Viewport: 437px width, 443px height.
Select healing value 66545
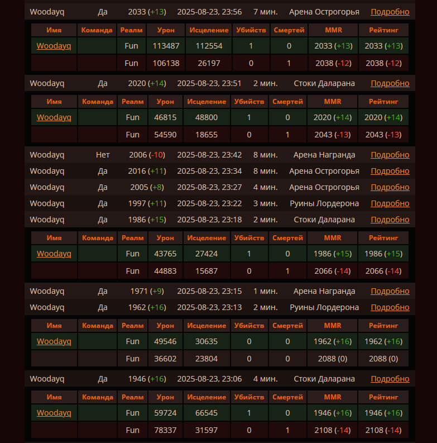tap(207, 413)
